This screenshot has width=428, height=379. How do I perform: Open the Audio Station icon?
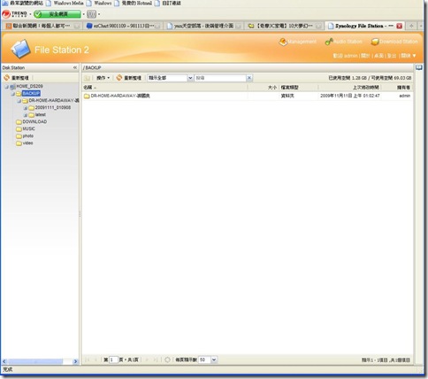(329, 42)
